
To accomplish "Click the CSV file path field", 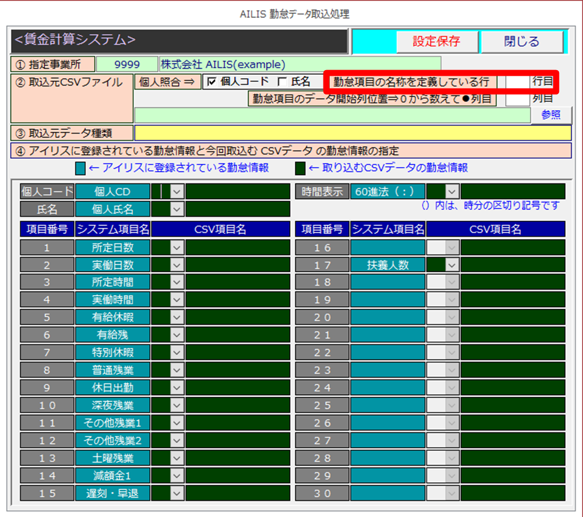I will coord(332,115).
